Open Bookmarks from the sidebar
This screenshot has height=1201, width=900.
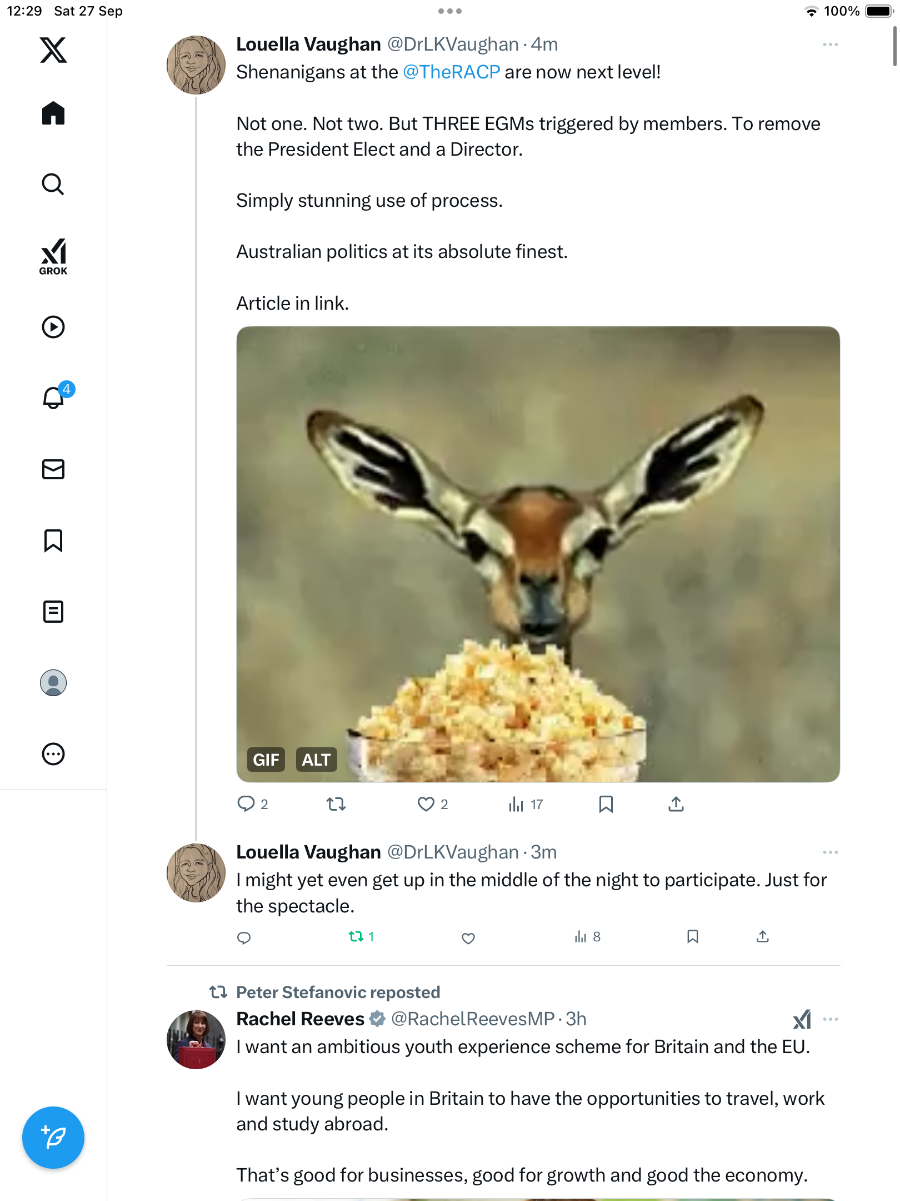point(53,540)
